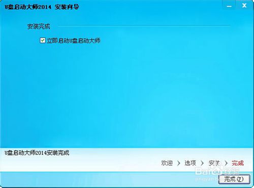This screenshot has width=254, height=188.
Task: Minimize the installer window
Action: (229, 6)
